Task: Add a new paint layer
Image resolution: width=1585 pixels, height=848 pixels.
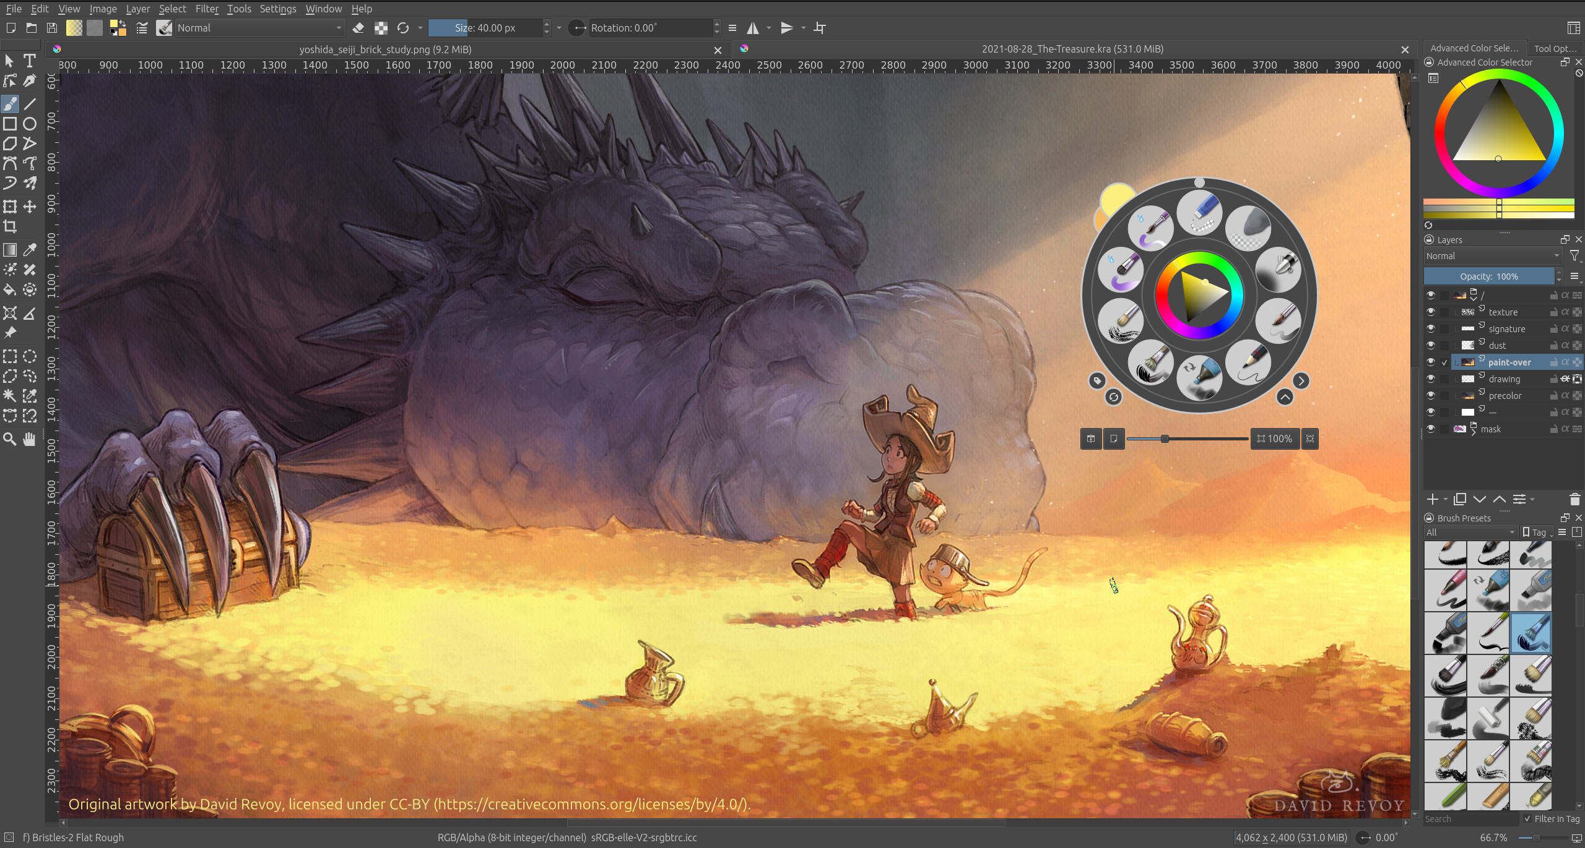Action: (1434, 499)
